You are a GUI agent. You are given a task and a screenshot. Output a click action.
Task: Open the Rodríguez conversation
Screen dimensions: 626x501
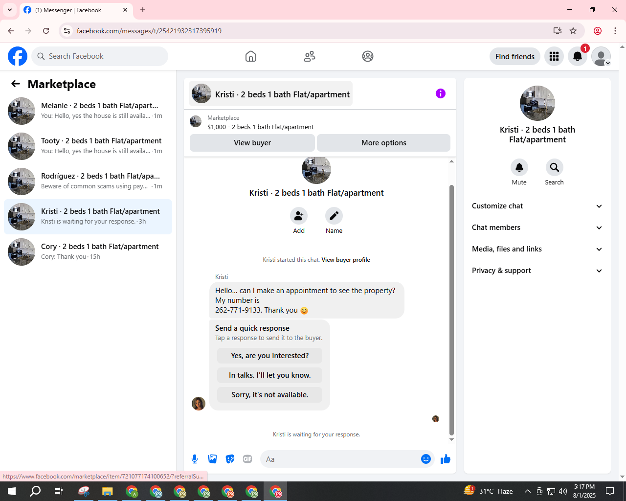(88, 182)
